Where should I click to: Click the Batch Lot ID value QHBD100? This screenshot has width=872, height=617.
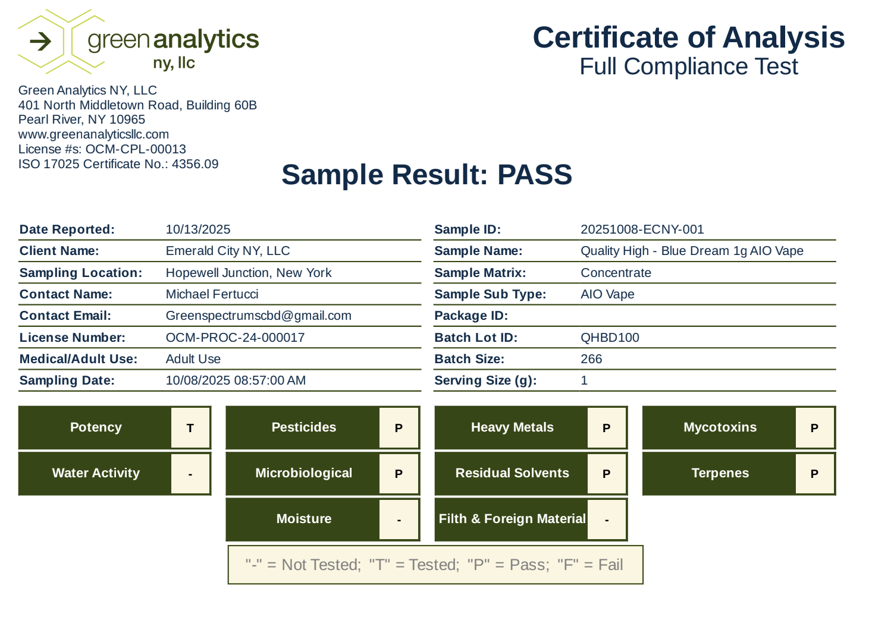[x=610, y=338]
